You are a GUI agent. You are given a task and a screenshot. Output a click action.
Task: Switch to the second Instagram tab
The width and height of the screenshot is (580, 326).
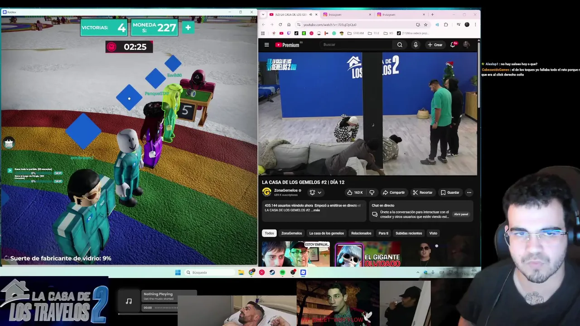tap(401, 14)
